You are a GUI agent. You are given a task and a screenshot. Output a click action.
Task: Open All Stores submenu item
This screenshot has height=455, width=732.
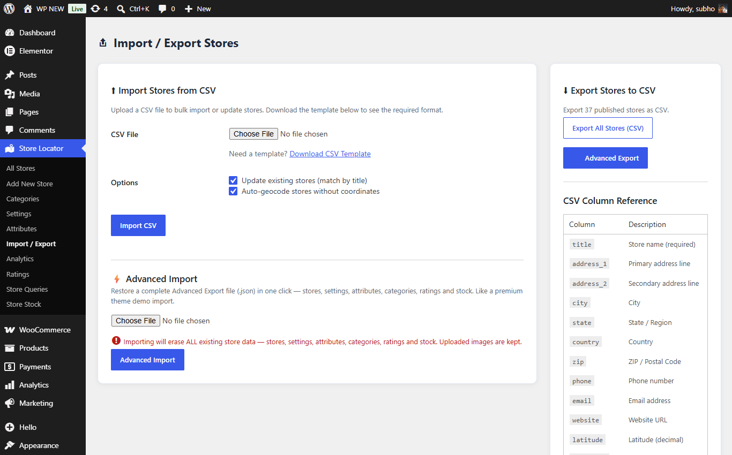click(x=21, y=168)
